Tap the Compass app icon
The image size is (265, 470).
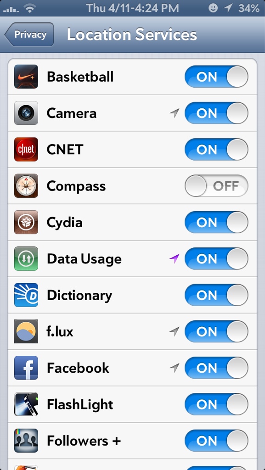[x=26, y=186]
